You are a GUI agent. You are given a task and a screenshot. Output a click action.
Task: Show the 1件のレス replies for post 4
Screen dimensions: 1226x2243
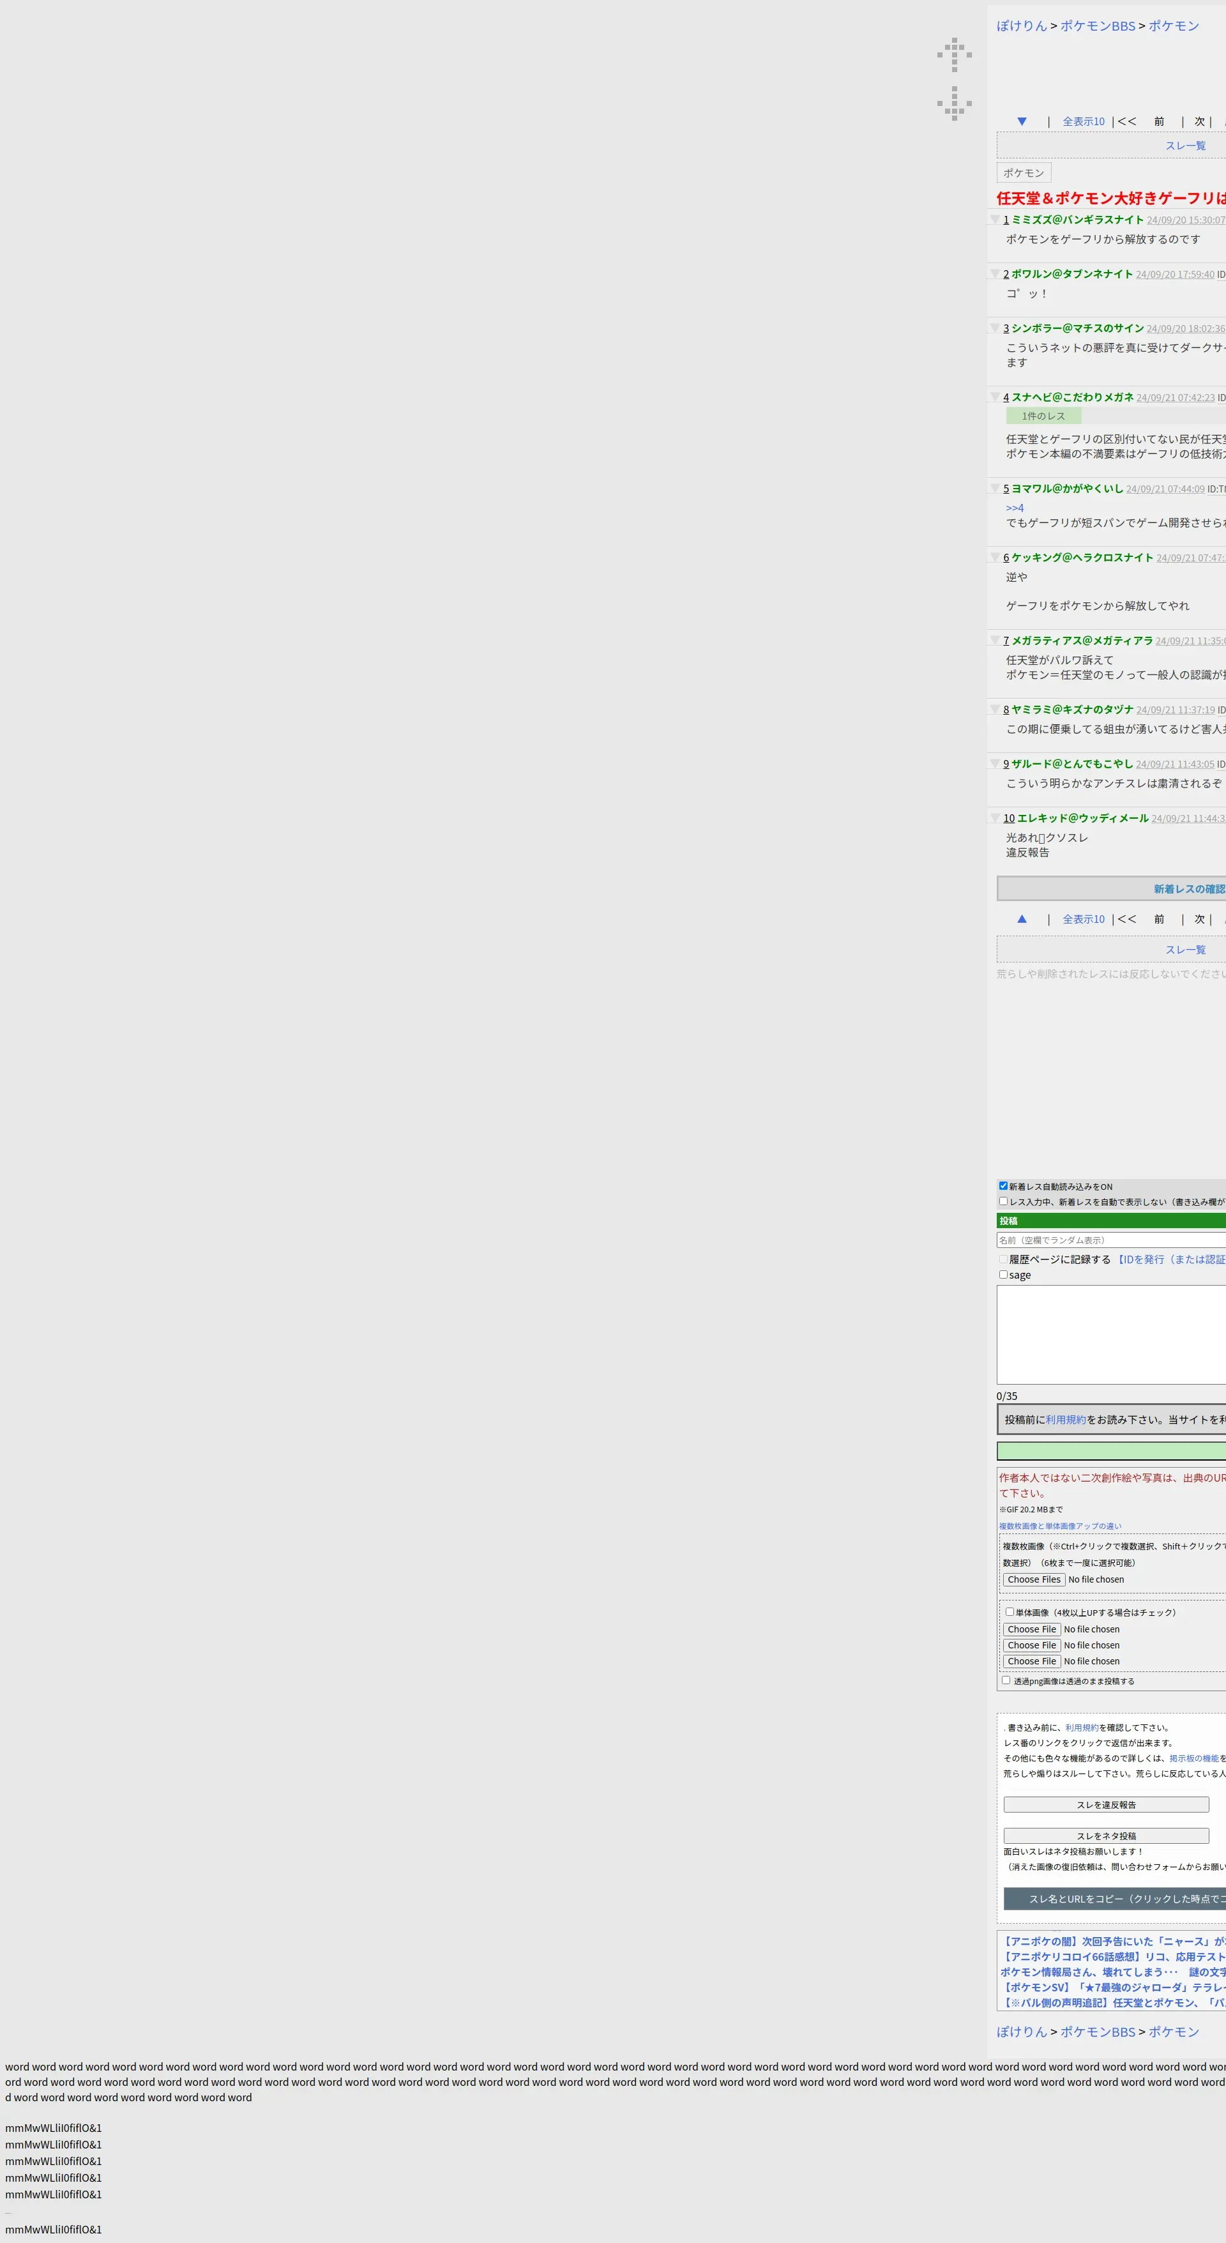point(1043,416)
